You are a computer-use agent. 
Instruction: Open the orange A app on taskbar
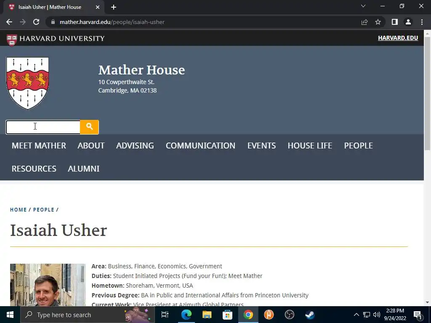pyautogui.click(x=269, y=315)
